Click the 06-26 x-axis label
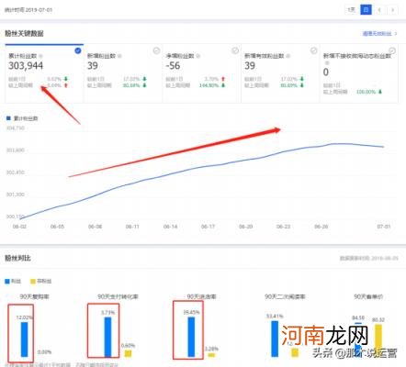The width and height of the screenshot is (406, 367). (321, 227)
